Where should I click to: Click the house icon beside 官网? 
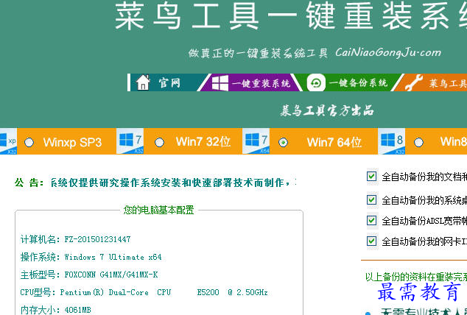(x=143, y=82)
